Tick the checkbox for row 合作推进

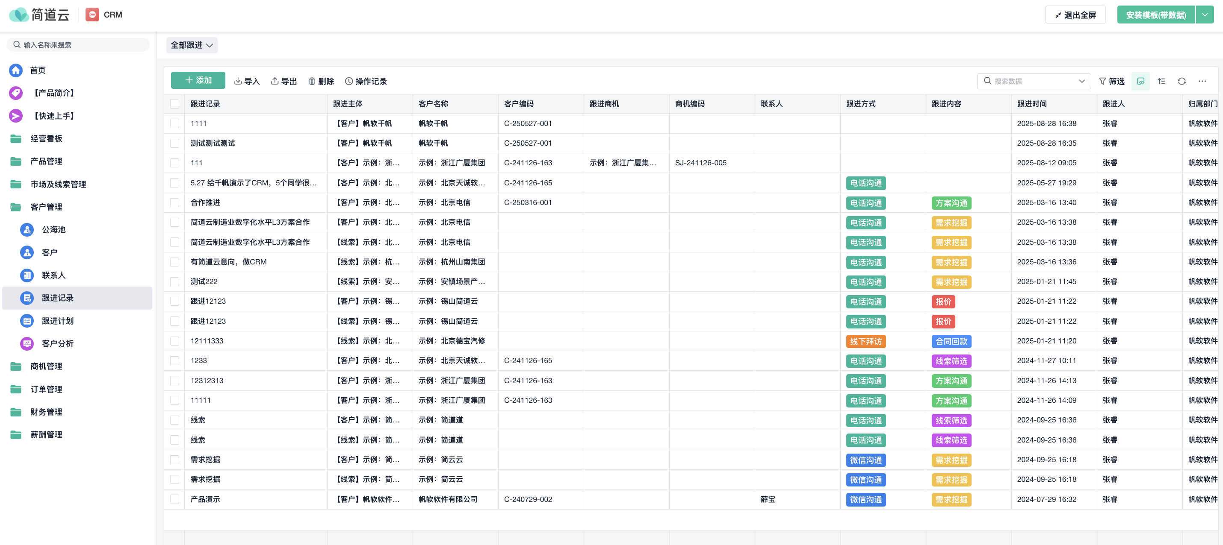click(175, 202)
